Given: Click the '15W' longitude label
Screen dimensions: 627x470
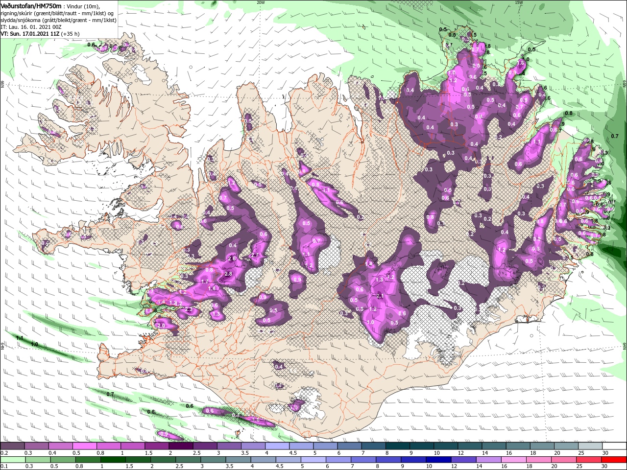Looking at the screenshot, I should (x=519, y=2).
